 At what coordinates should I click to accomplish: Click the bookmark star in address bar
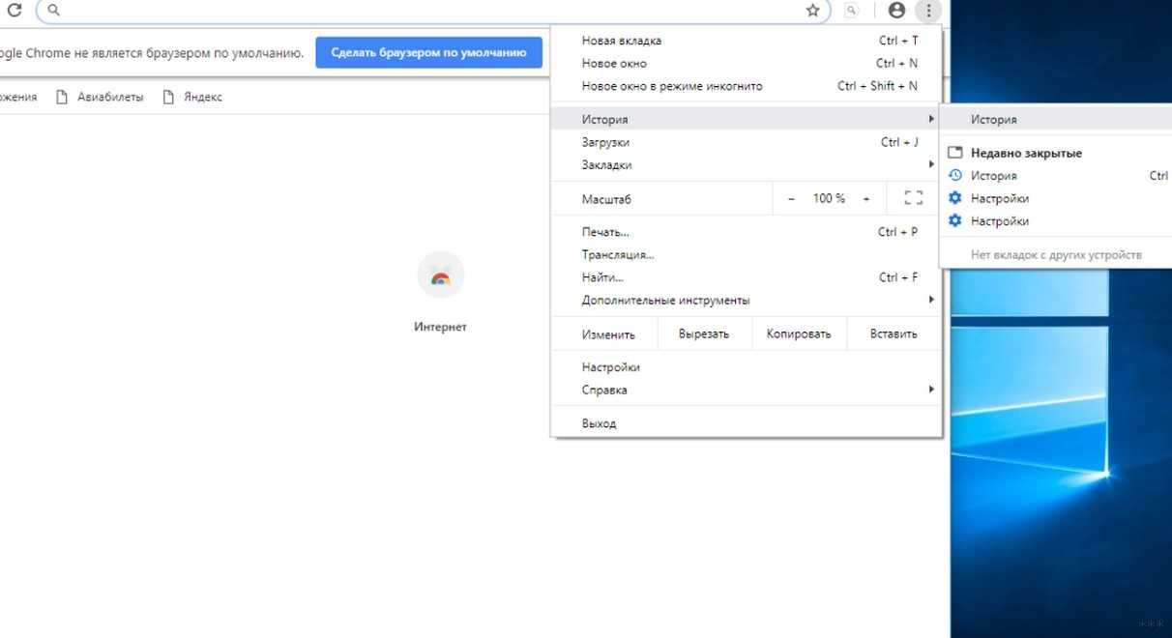[812, 11]
